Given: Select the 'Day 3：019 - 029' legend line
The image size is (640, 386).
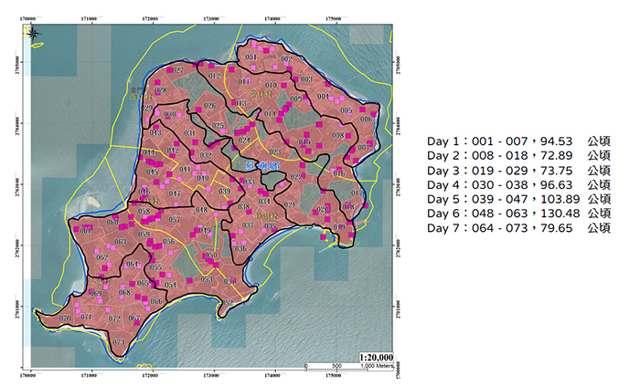Looking at the screenshot, I should point(518,171).
